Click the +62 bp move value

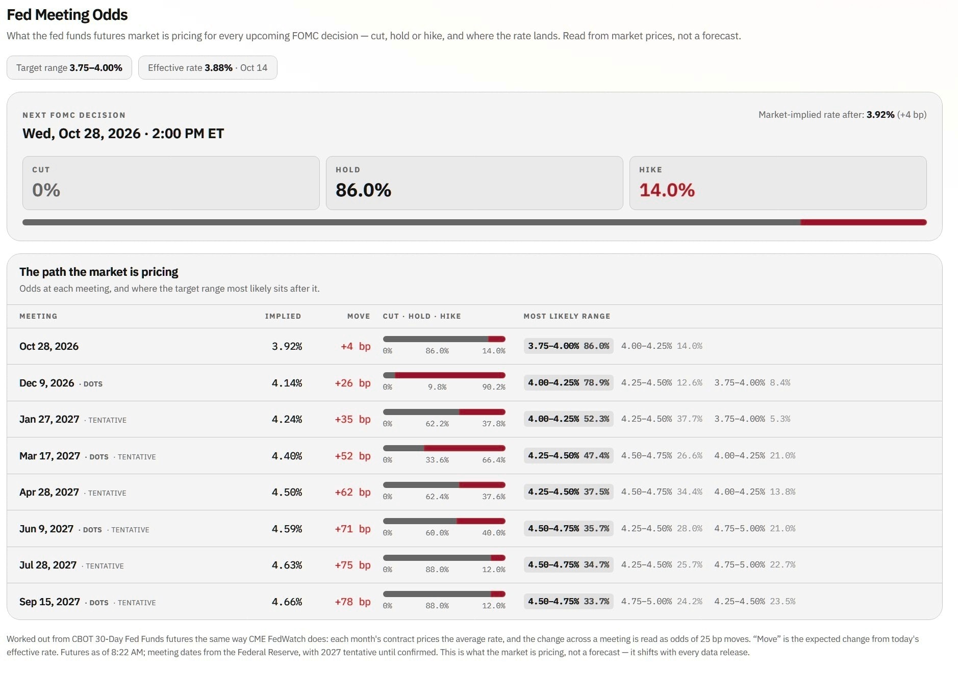pos(352,492)
